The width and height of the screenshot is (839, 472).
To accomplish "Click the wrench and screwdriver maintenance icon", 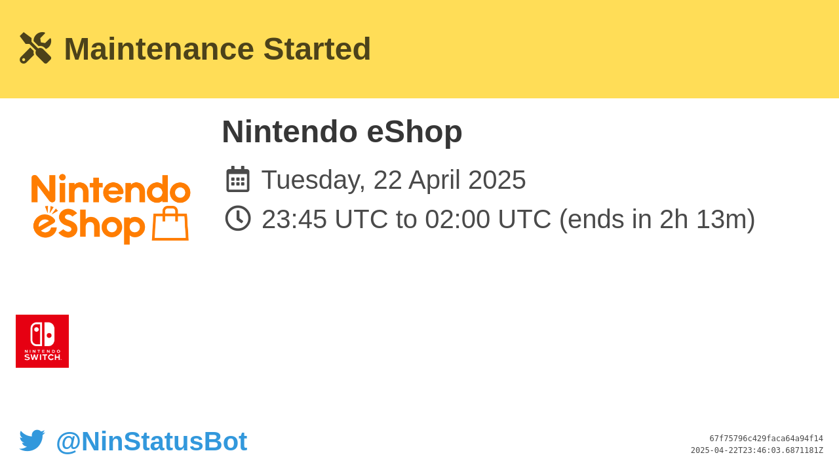I will pos(35,48).
